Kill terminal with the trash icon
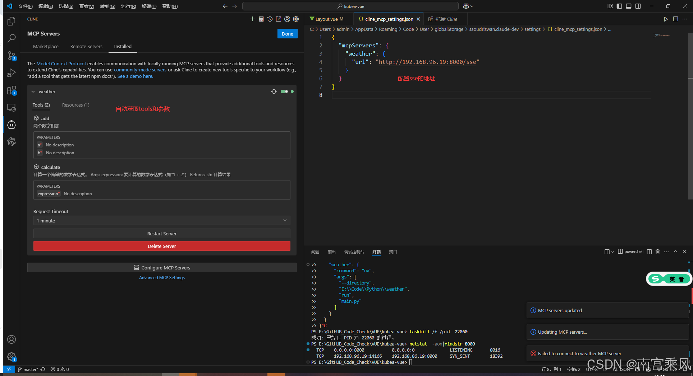The image size is (693, 376). 657,252
